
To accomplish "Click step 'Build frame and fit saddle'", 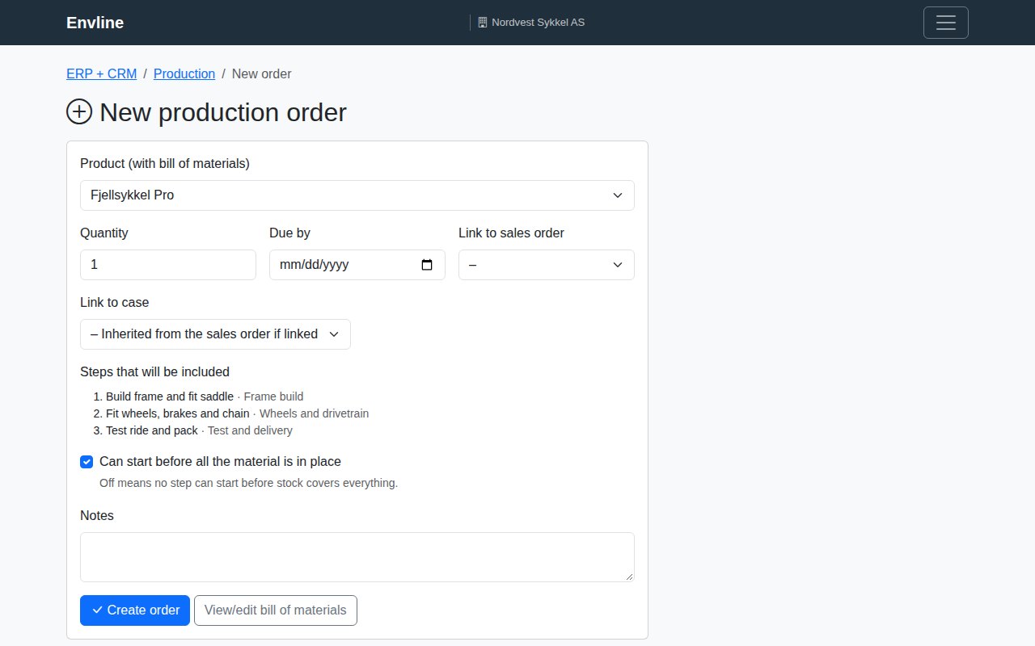I will pyautogui.click(x=170, y=396).
